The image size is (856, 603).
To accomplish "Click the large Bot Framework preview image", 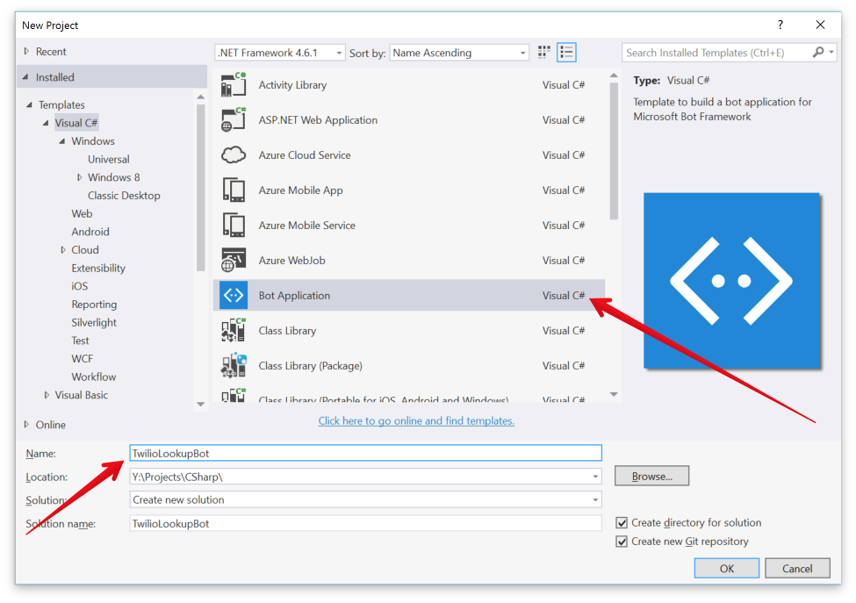I will click(731, 281).
